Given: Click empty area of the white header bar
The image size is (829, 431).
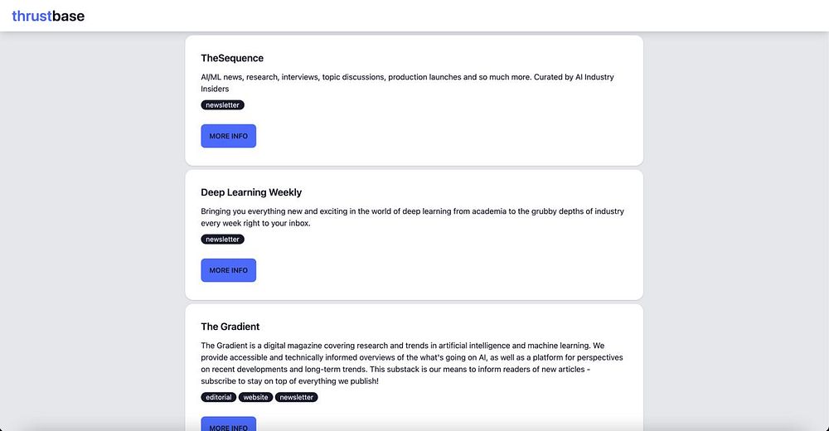Looking at the screenshot, I should click(x=454, y=16).
